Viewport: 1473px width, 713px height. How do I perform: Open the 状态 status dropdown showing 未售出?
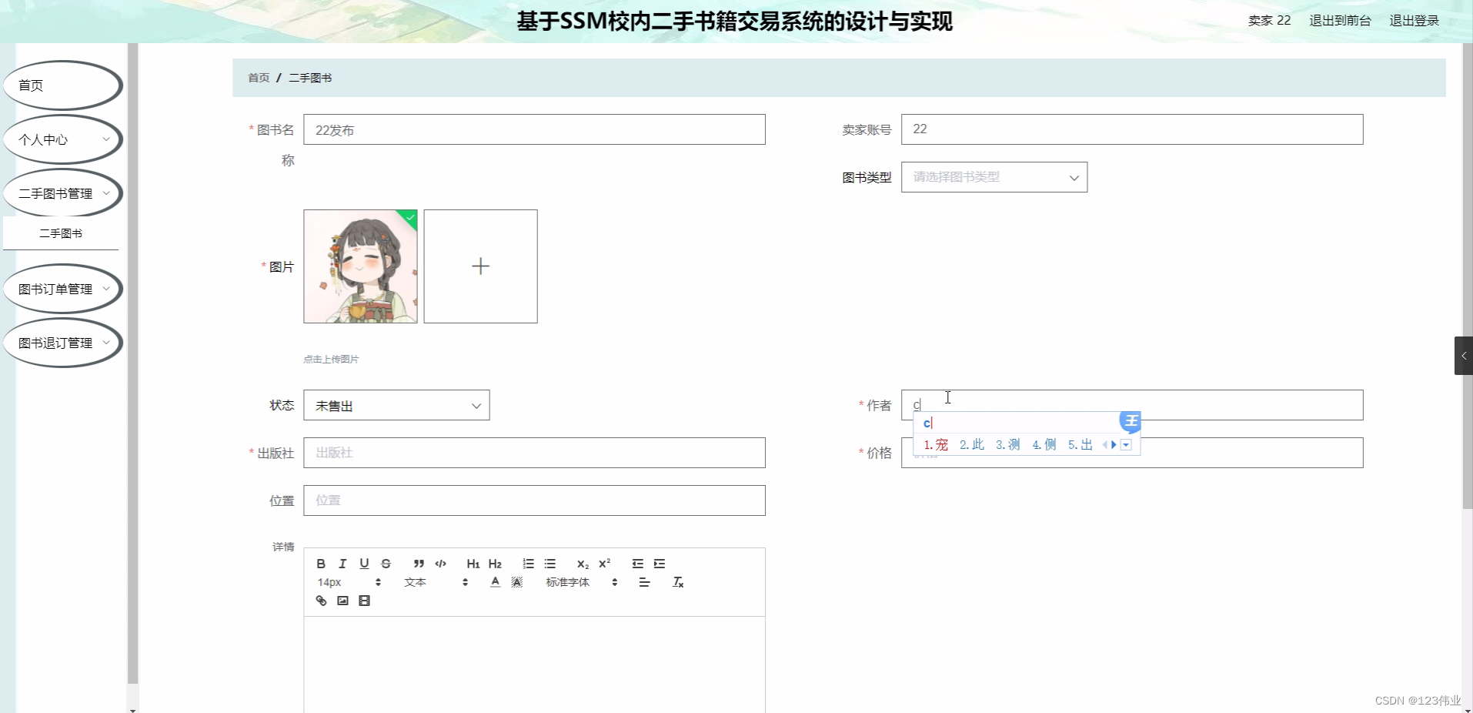(396, 405)
